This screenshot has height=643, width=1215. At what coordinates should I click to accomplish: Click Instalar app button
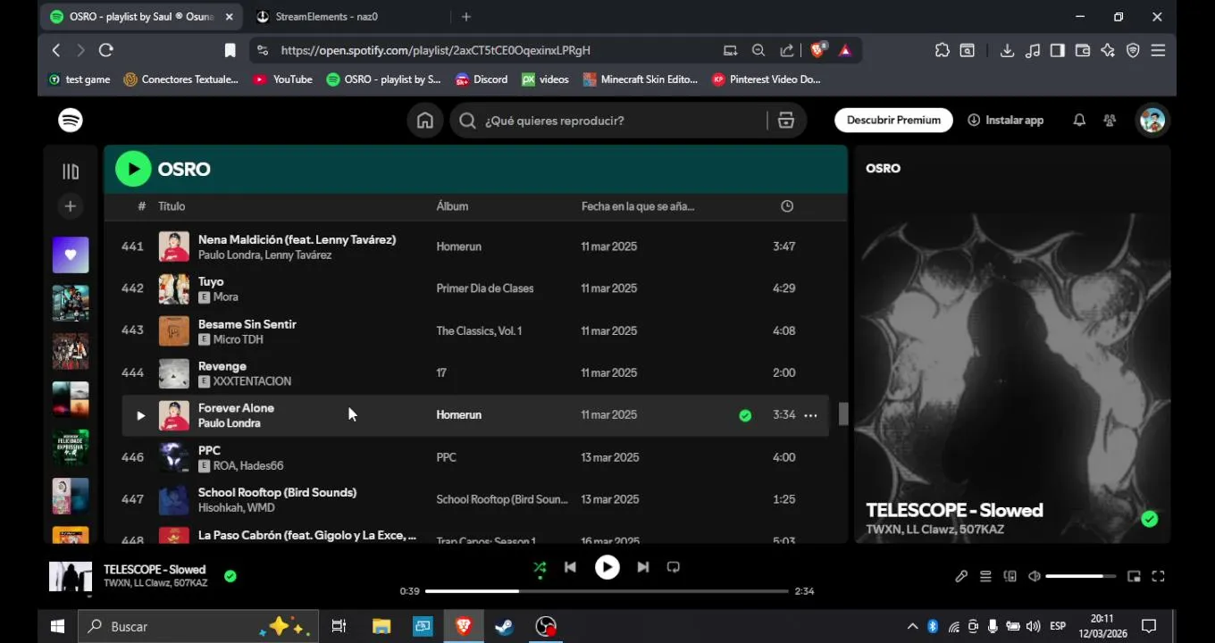[1005, 120]
